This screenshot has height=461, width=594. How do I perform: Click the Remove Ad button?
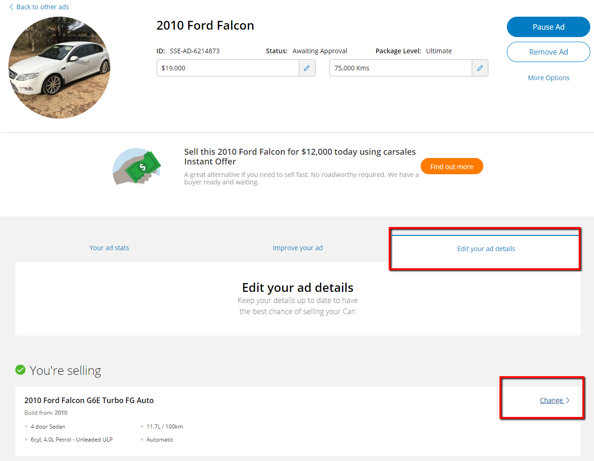[549, 52]
